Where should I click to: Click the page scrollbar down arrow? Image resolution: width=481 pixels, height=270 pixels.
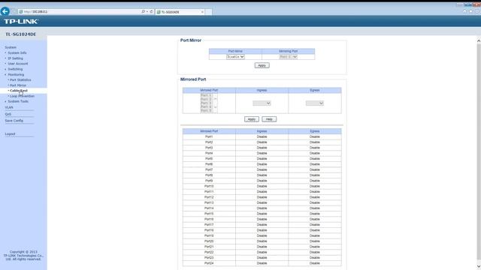coord(479,267)
